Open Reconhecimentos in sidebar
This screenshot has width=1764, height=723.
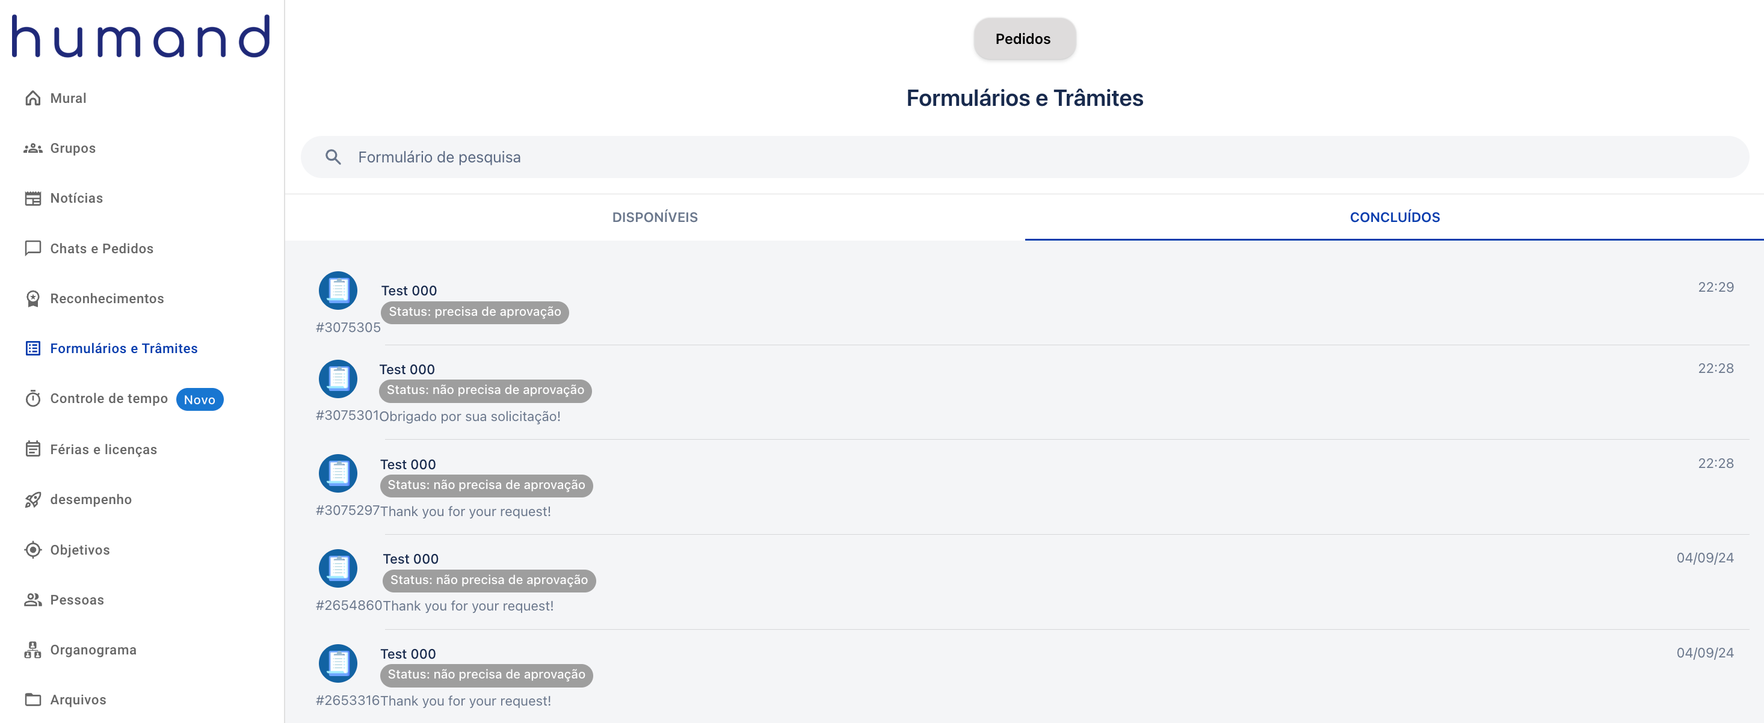tap(107, 298)
